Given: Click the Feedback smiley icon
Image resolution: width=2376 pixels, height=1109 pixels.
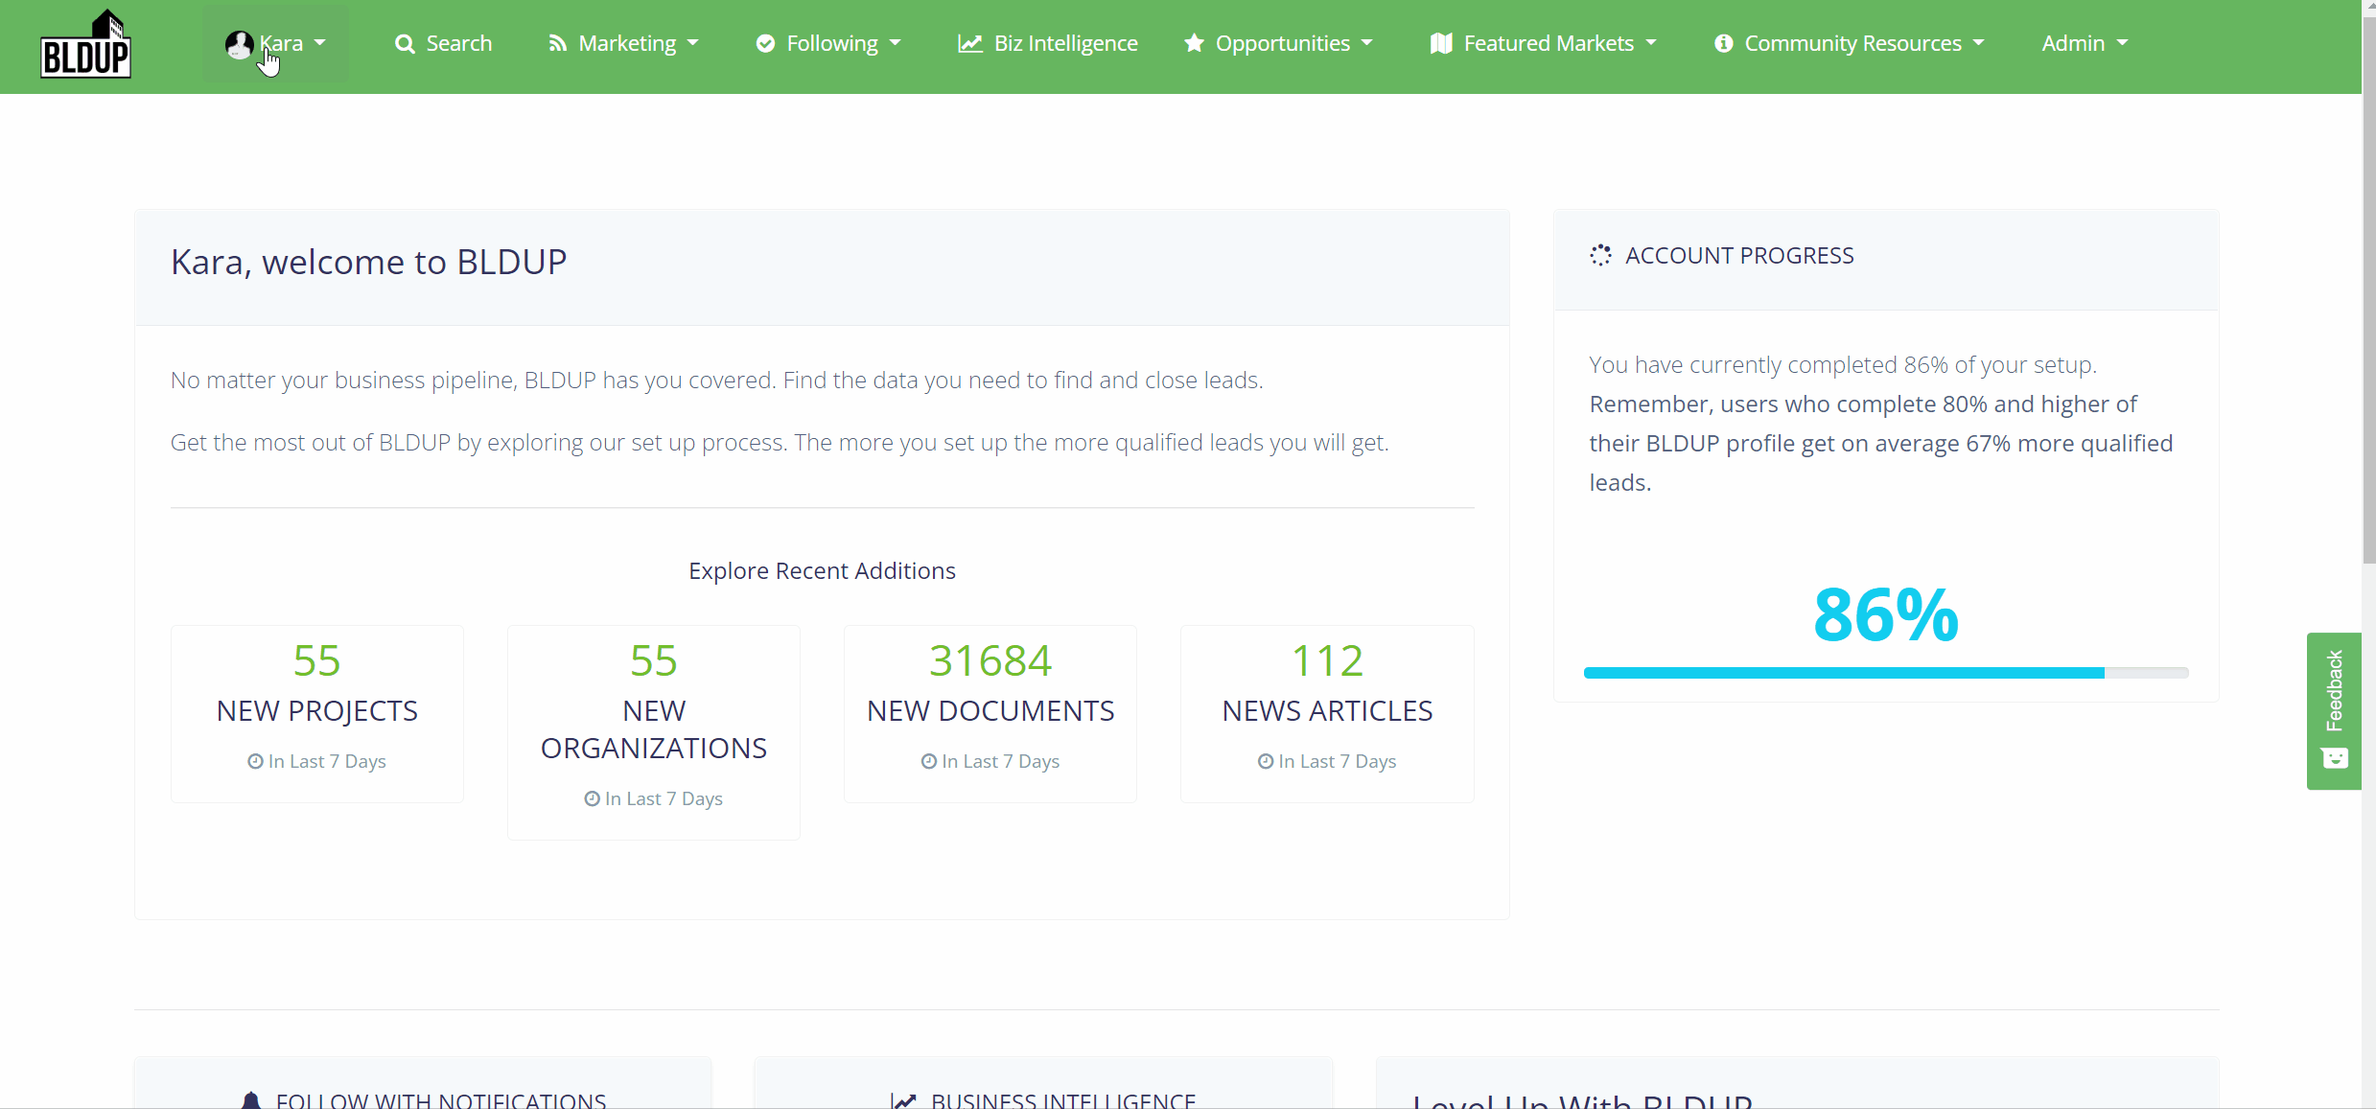Looking at the screenshot, I should coord(2335,759).
